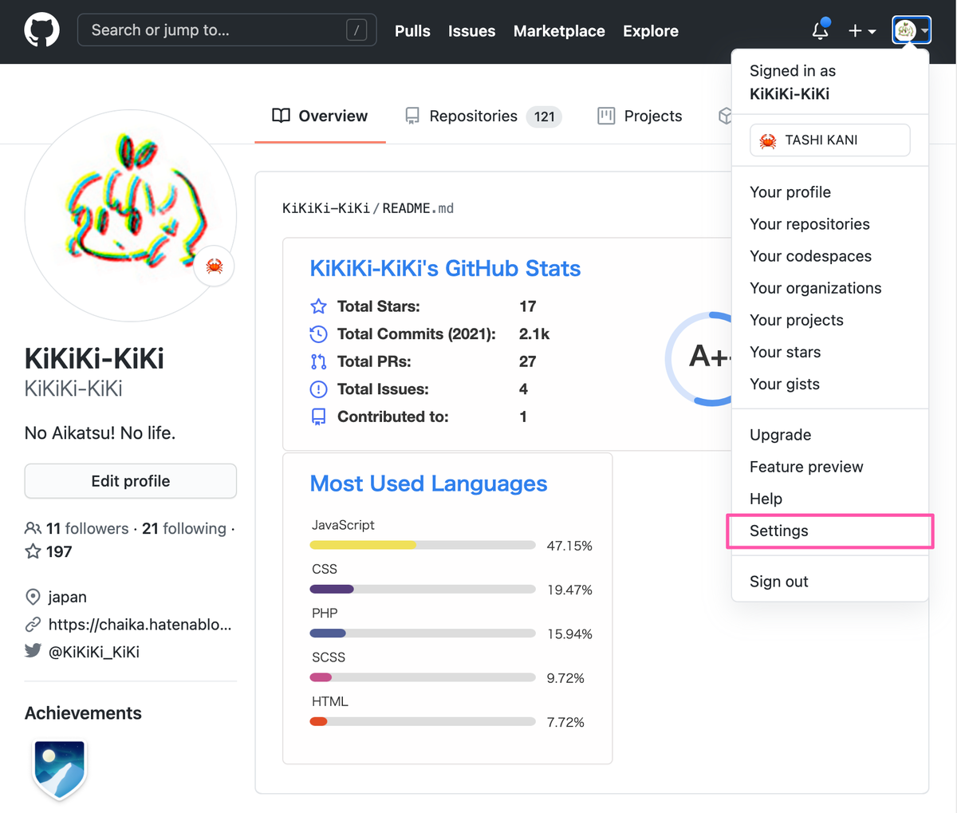The height and width of the screenshot is (813, 957).
Task: Open the 21 following link
Action: tap(184, 528)
